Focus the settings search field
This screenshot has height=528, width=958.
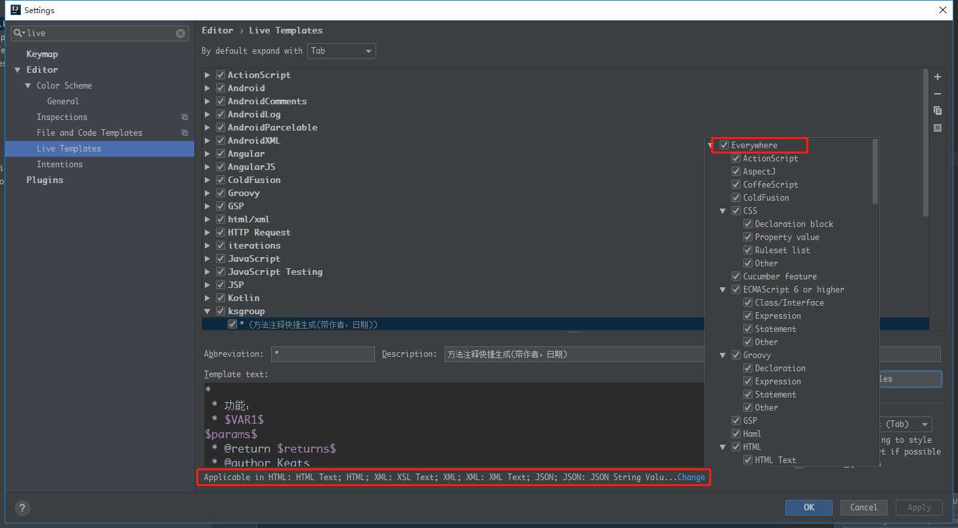pyautogui.click(x=100, y=33)
